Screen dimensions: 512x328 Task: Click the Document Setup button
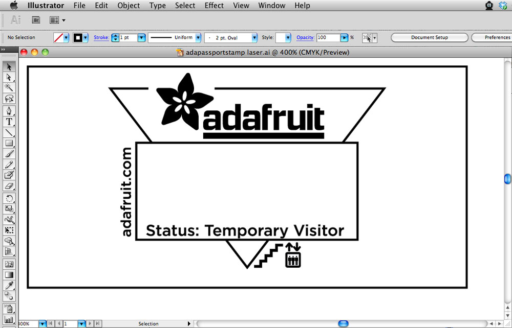point(430,37)
